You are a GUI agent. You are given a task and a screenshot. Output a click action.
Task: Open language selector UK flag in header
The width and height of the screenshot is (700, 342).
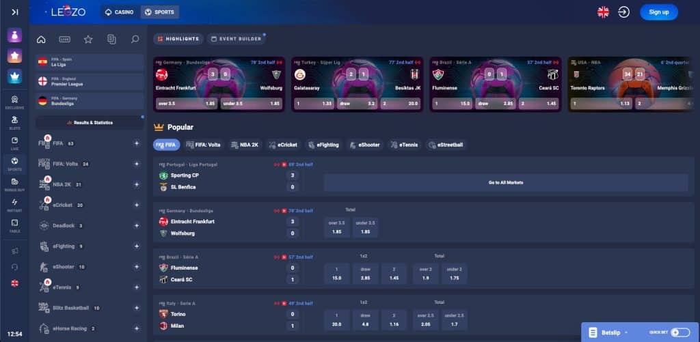pyautogui.click(x=603, y=12)
